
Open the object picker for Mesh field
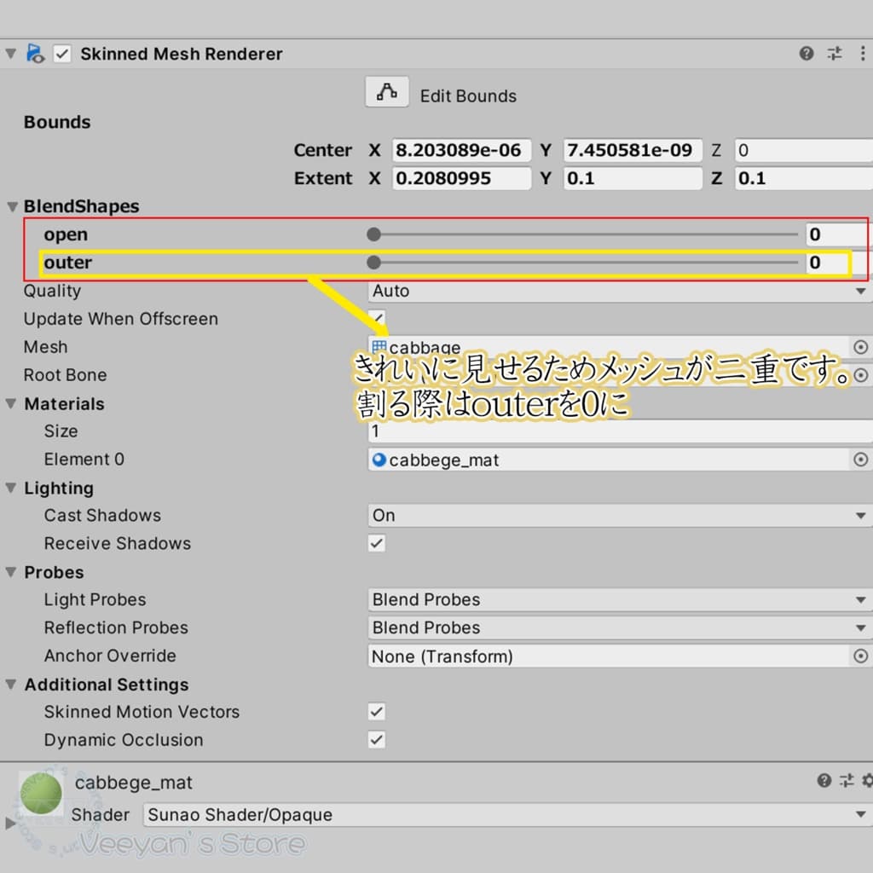pyautogui.click(x=860, y=347)
